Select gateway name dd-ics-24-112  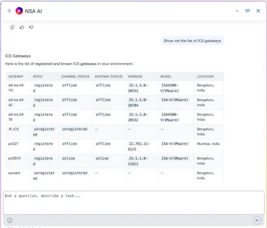click(x=16, y=87)
